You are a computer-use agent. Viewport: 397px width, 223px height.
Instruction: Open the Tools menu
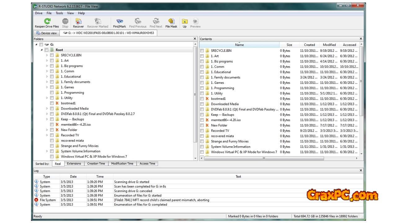(59, 13)
